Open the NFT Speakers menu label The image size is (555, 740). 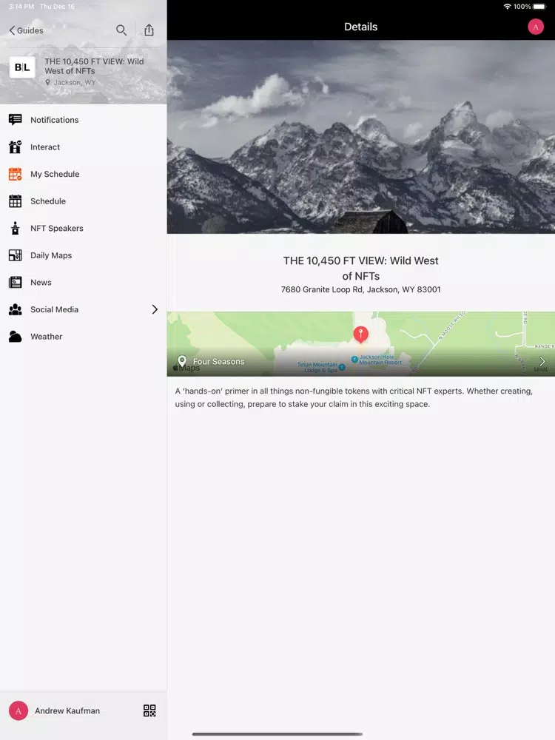click(x=57, y=228)
